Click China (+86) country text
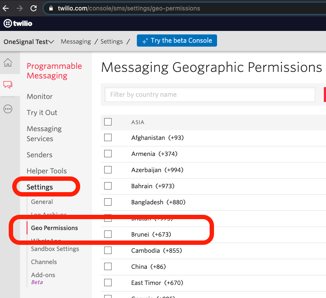326x298 pixels. (x=149, y=267)
